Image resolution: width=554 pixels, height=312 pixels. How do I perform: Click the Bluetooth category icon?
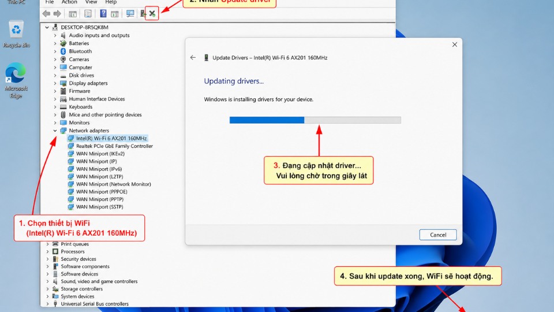tap(63, 51)
